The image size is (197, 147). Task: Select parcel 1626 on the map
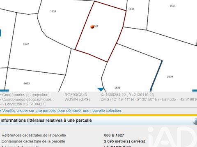[117, 88]
